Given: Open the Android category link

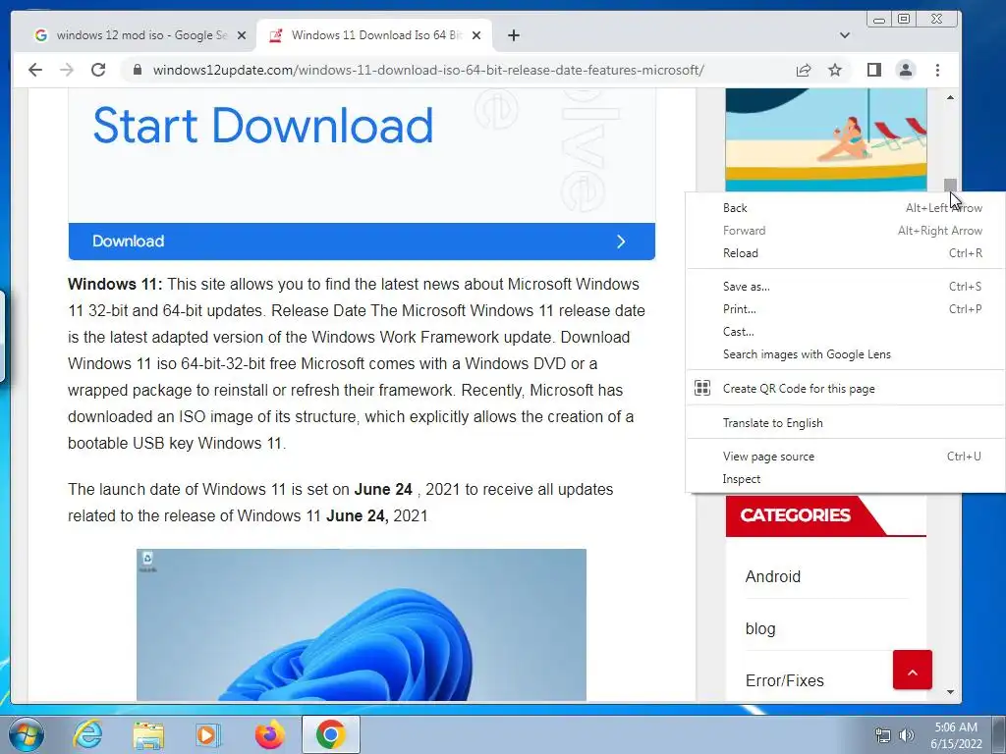Looking at the screenshot, I should [772, 576].
